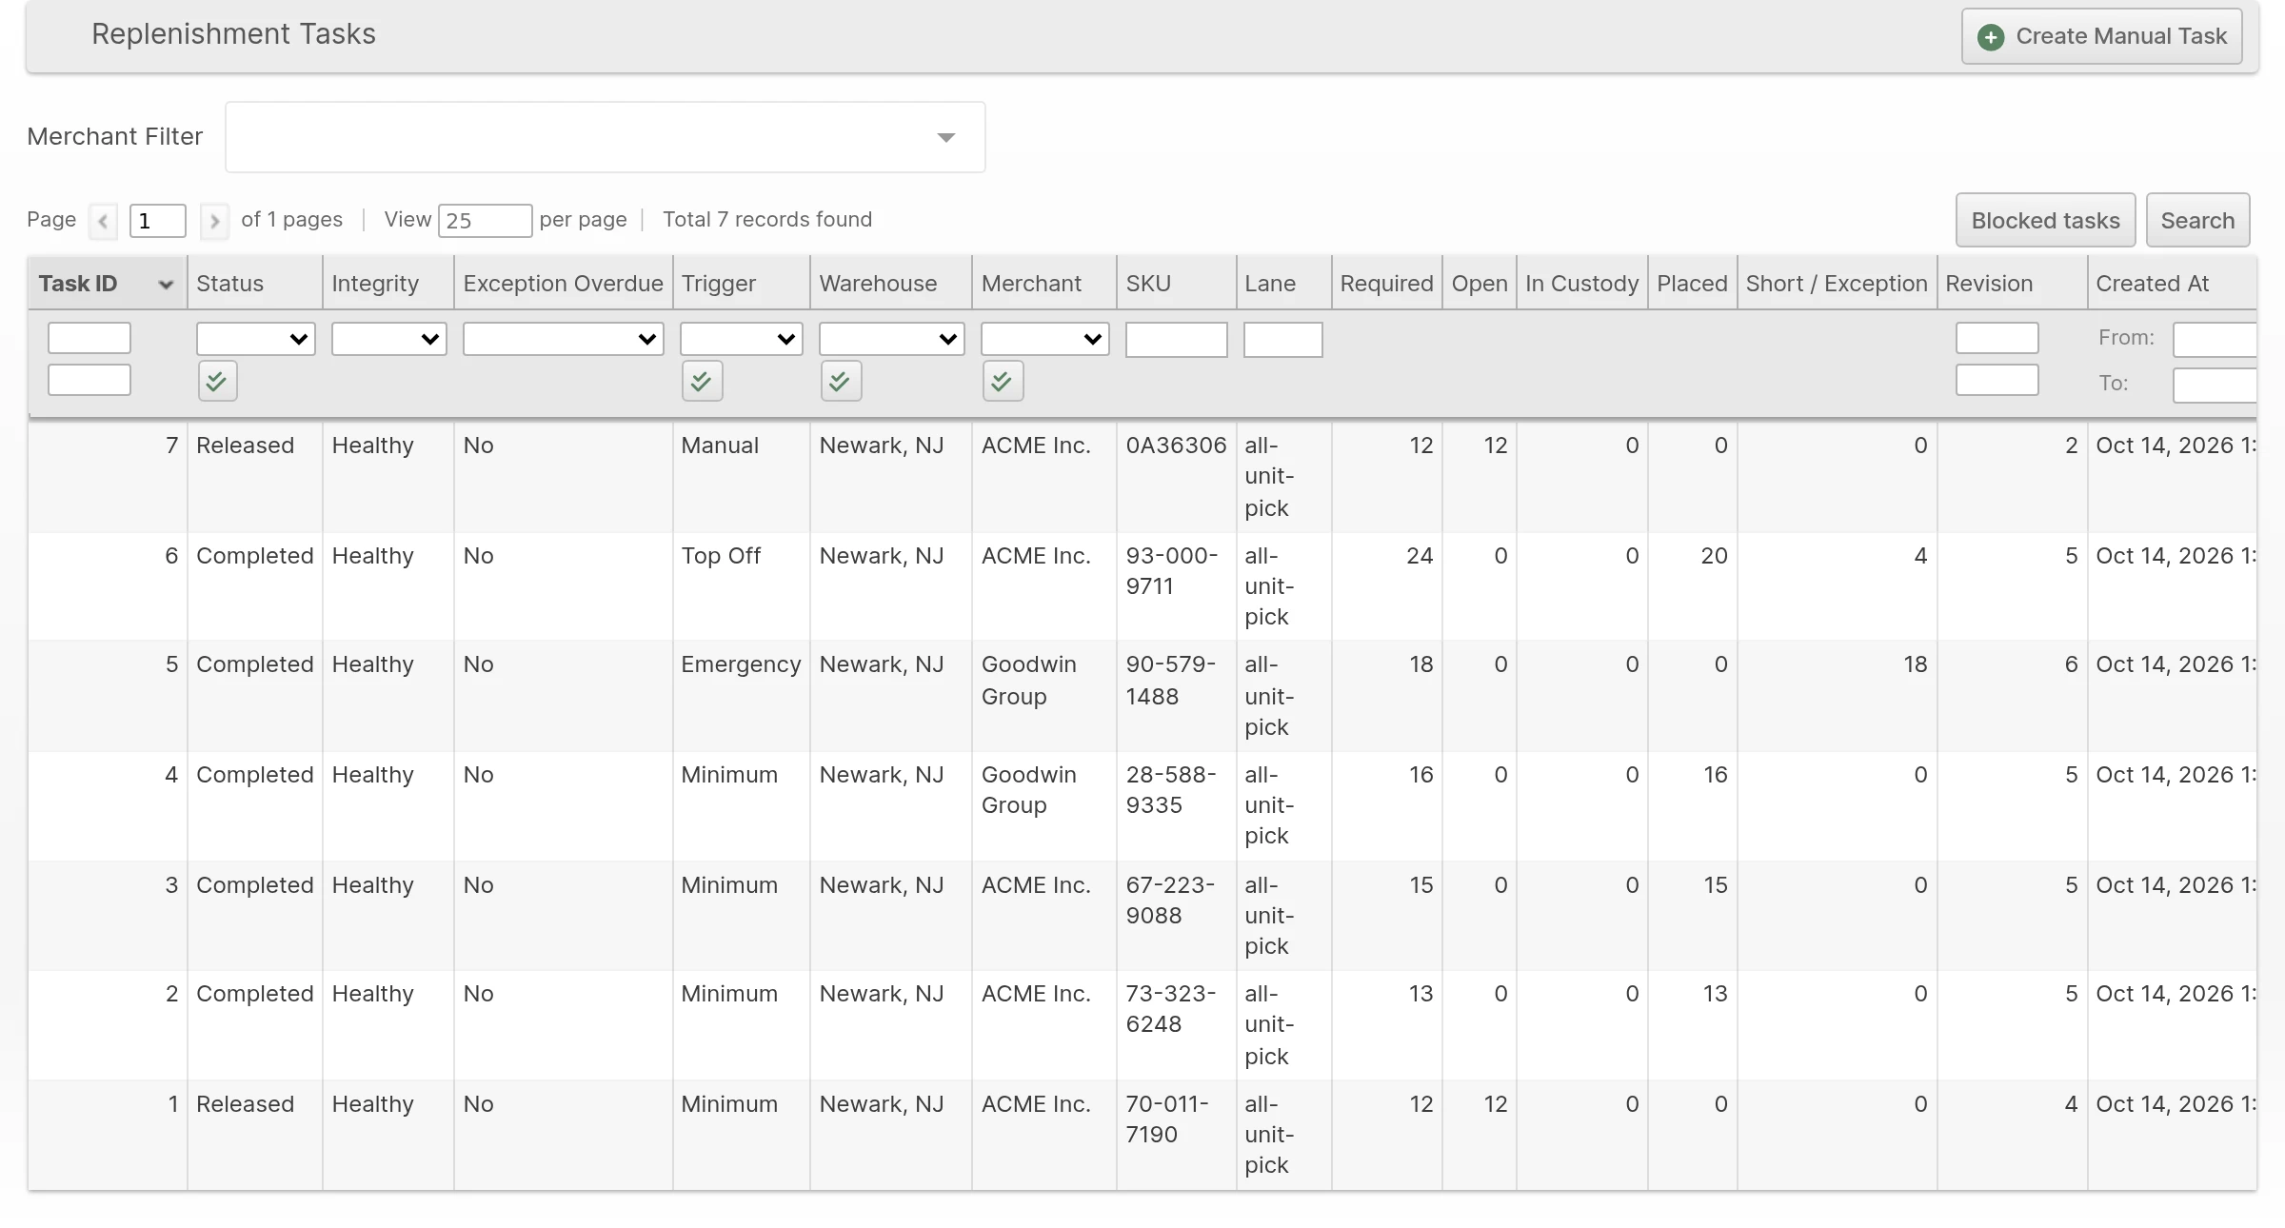This screenshot has width=2285, height=1228.
Task: Click the Lane filter input
Action: point(1282,340)
